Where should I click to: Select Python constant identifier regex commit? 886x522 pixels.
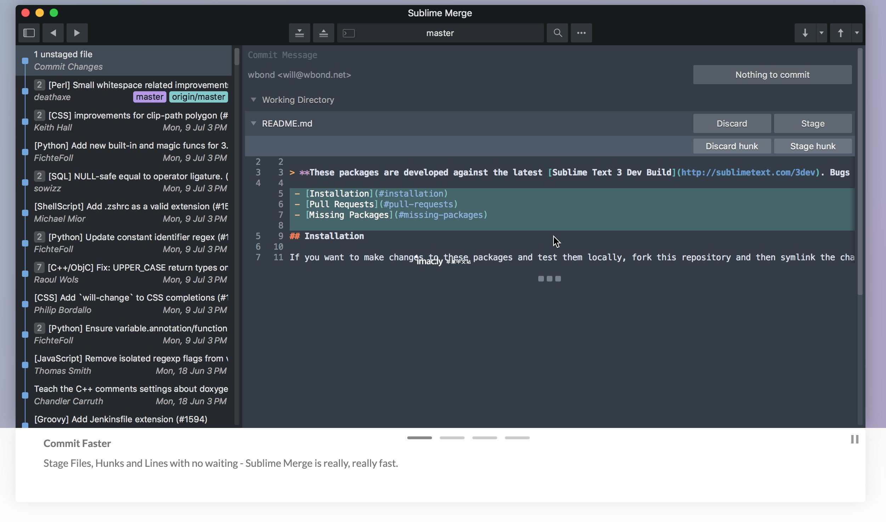point(124,243)
